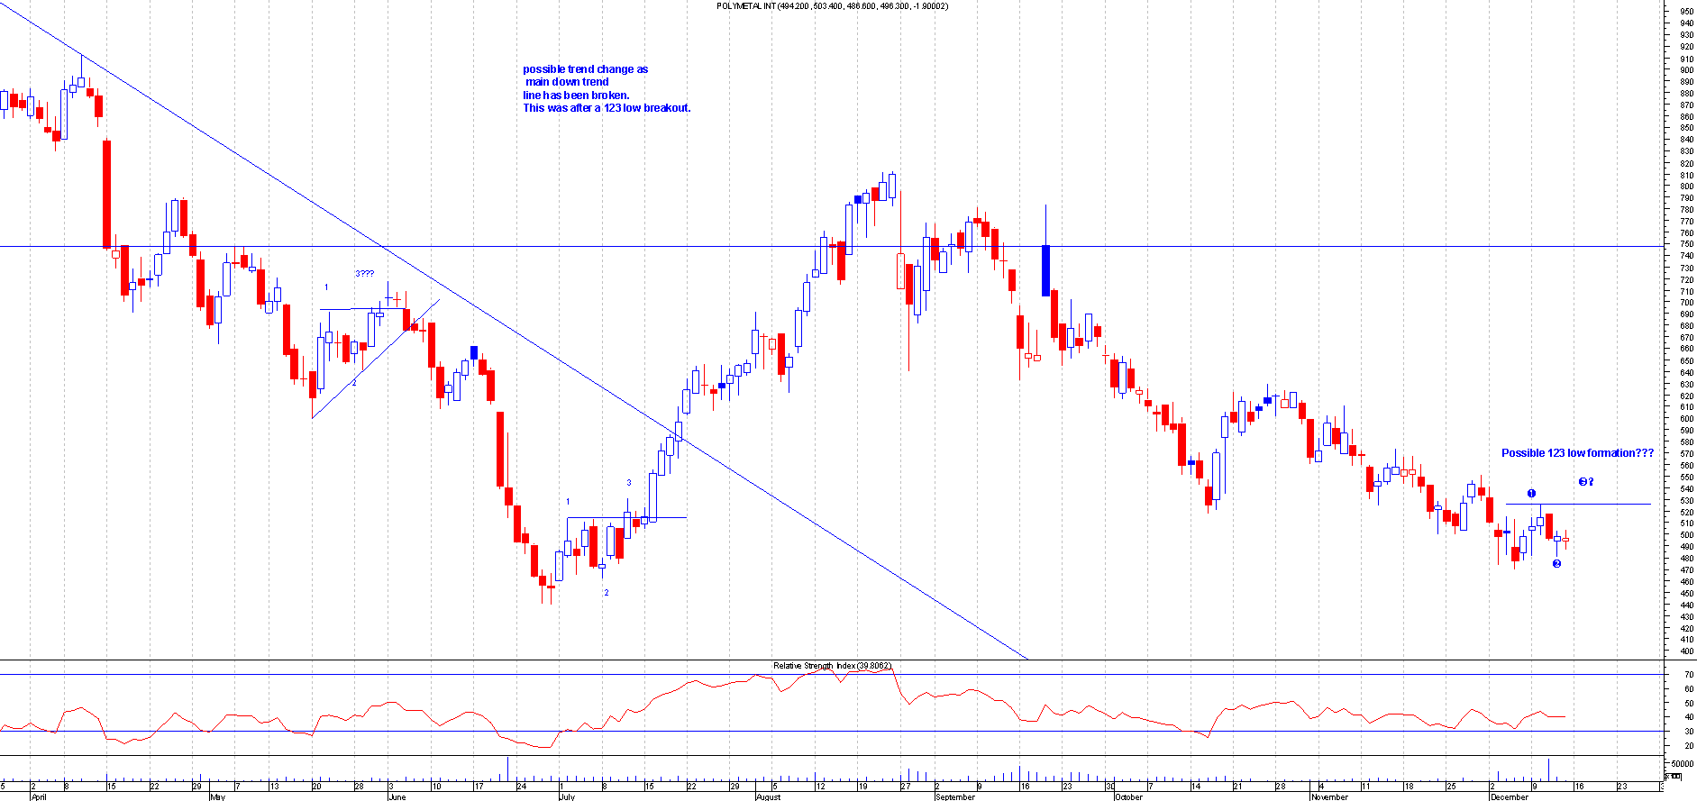This screenshot has height=801, width=1697.
Task: Click the July label on time axis
Action: (567, 796)
